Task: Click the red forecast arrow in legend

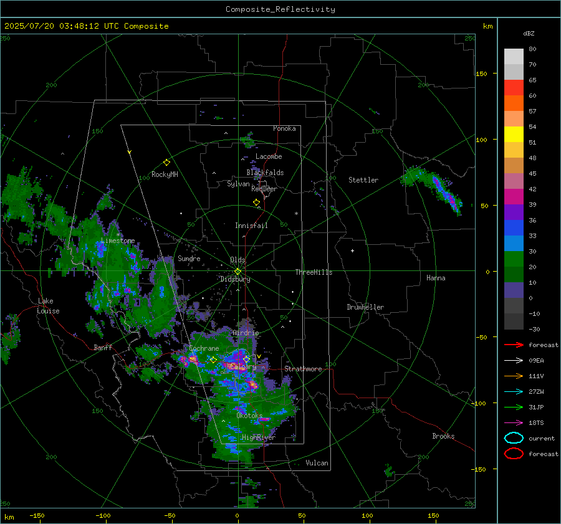Action: point(514,345)
